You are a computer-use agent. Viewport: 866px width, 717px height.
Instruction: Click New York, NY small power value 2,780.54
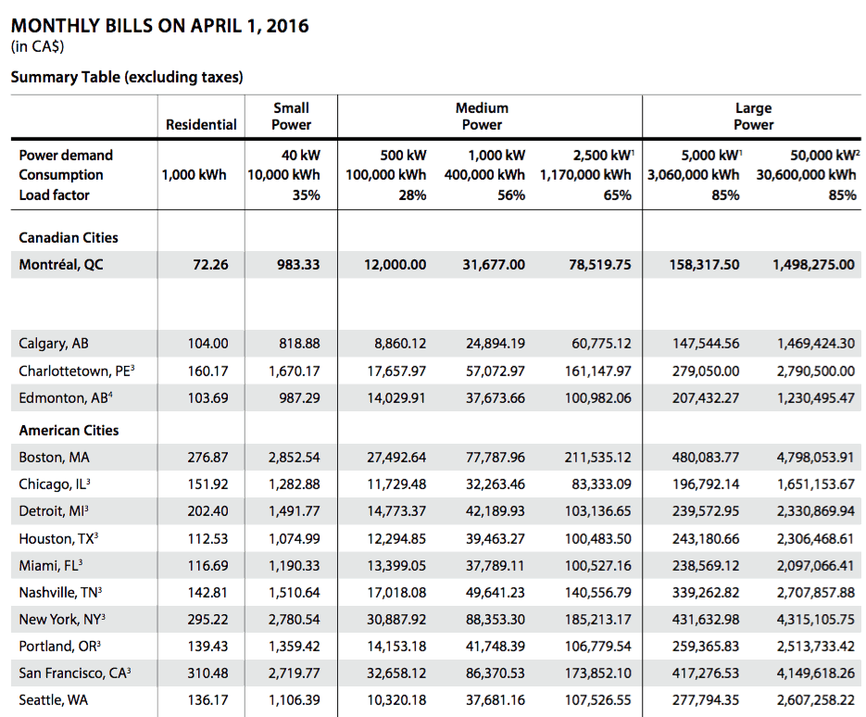(x=294, y=619)
